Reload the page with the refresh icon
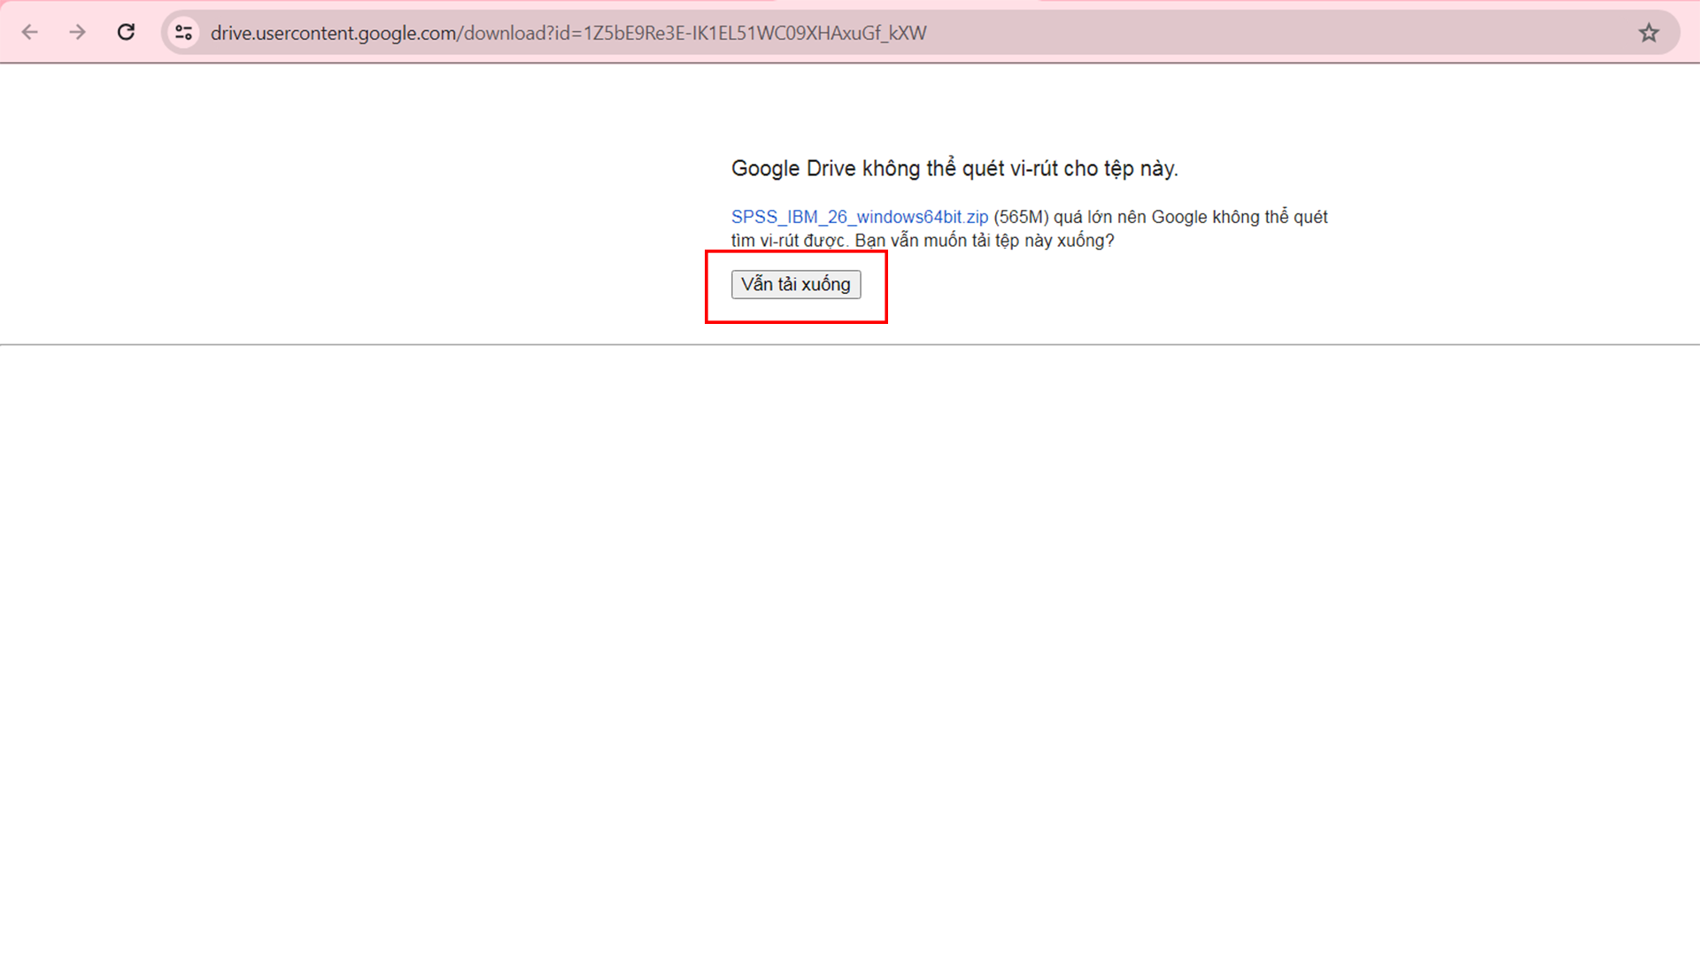The height and width of the screenshot is (955, 1700). click(127, 33)
